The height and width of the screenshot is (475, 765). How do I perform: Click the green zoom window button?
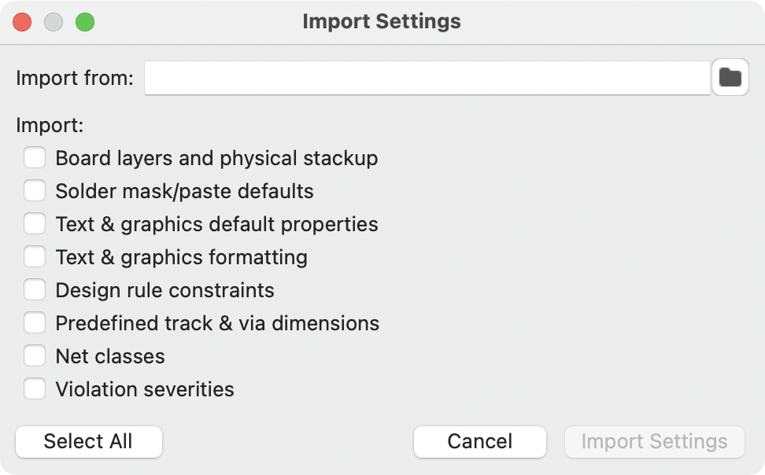pos(87,21)
